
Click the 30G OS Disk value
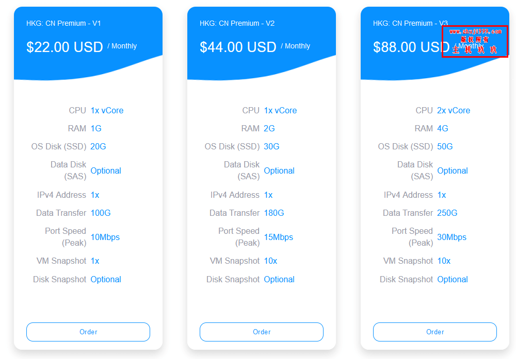(x=271, y=146)
